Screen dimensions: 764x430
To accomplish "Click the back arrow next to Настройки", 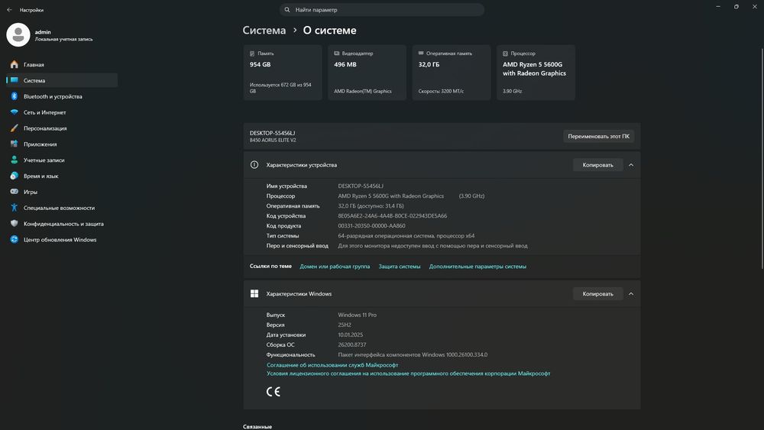I will click(9, 10).
